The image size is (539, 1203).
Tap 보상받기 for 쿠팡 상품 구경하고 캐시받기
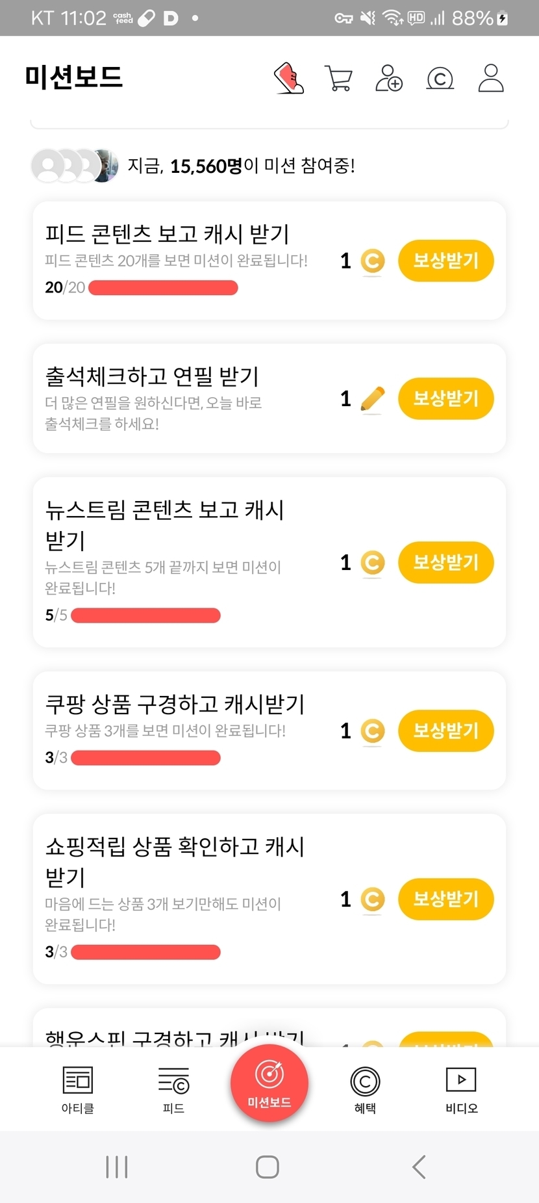pyautogui.click(x=445, y=731)
